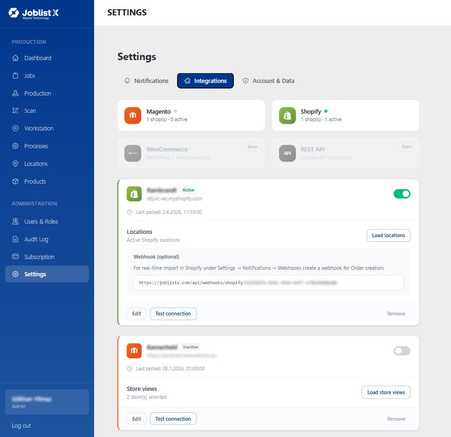Click the shield icon on Account & Data tab
The image size is (451, 437).
pyautogui.click(x=246, y=81)
